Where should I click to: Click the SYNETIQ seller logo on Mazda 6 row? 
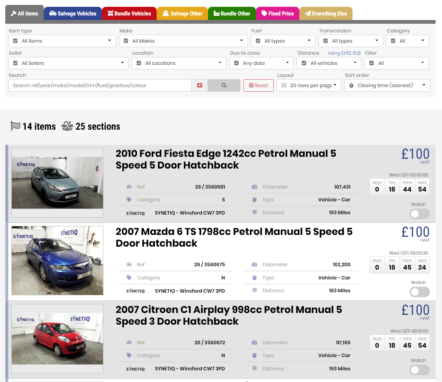point(136,291)
